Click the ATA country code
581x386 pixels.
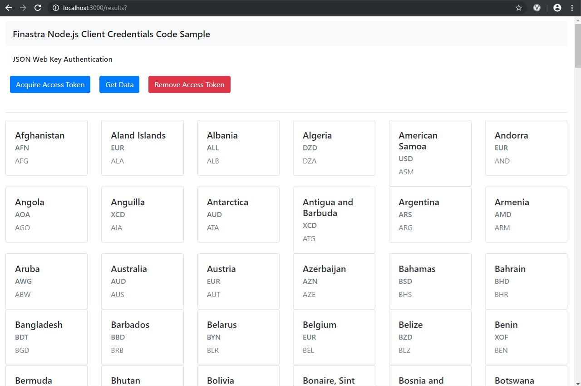213,228
